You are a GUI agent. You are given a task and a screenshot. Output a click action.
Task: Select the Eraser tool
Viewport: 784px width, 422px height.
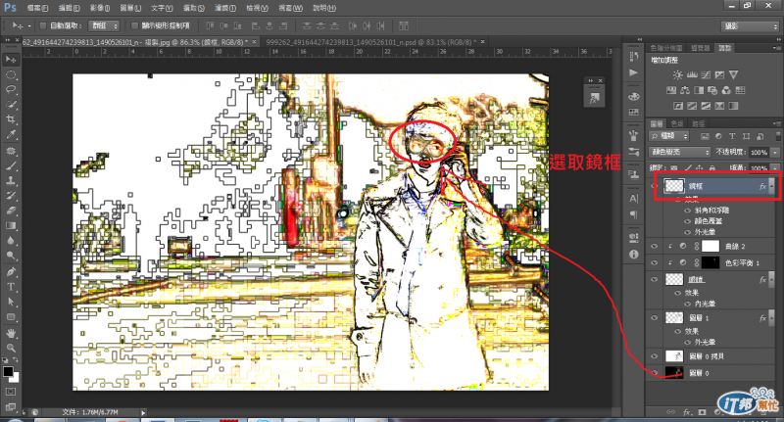11,211
